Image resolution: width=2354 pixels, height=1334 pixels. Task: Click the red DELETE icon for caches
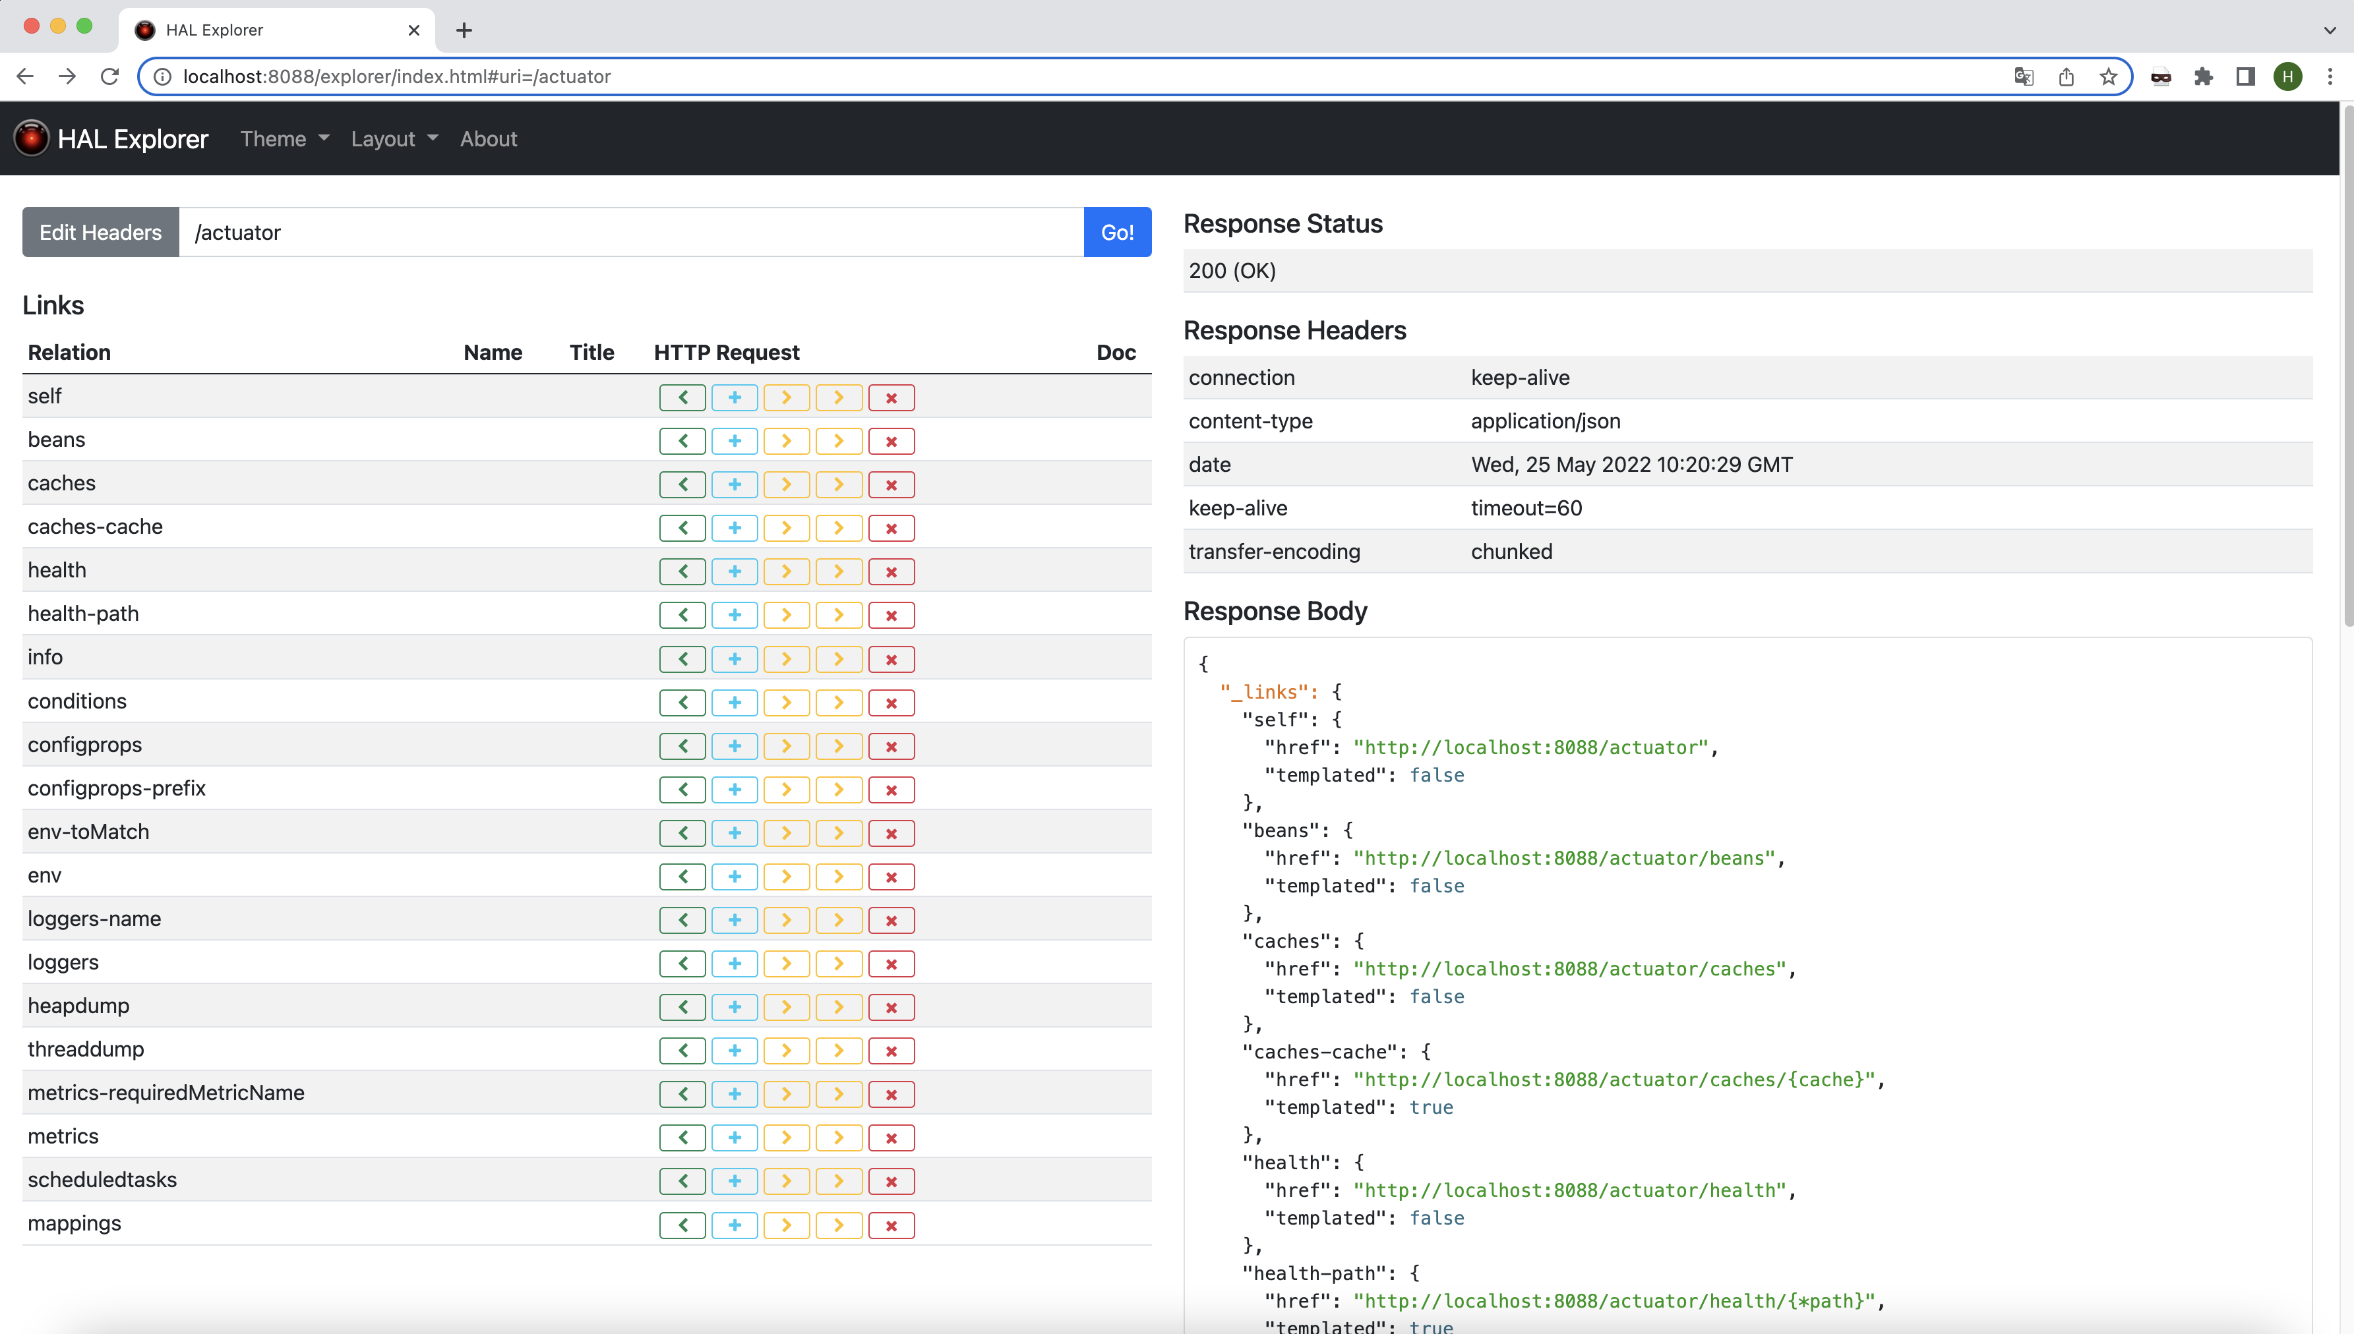[891, 484]
